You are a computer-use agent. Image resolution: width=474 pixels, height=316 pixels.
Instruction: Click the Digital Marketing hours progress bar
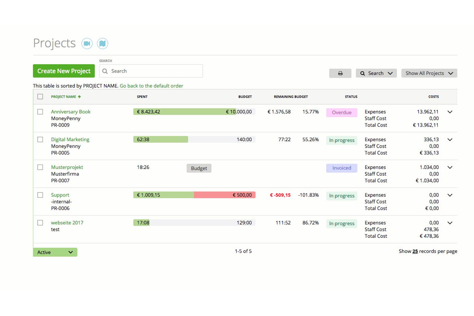click(x=194, y=140)
